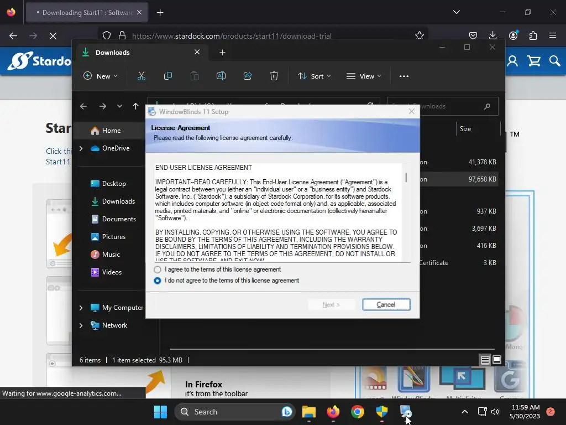Open Windows Start menu
The width and height of the screenshot is (566, 425).
(x=160, y=412)
